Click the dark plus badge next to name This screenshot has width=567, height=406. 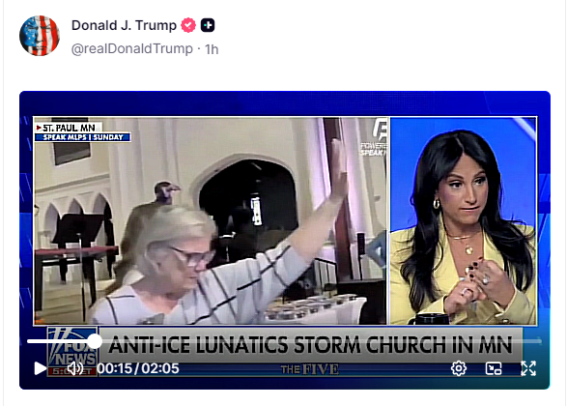pos(208,25)
